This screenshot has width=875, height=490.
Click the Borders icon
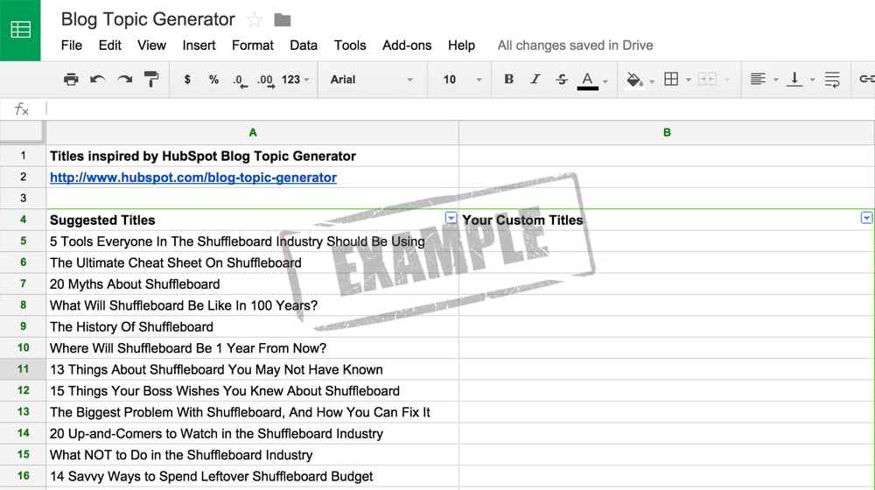click(x=671, y=80)
